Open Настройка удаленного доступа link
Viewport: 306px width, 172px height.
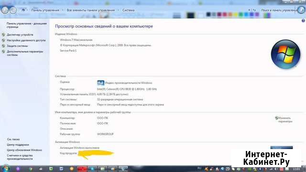pos(26,40)
